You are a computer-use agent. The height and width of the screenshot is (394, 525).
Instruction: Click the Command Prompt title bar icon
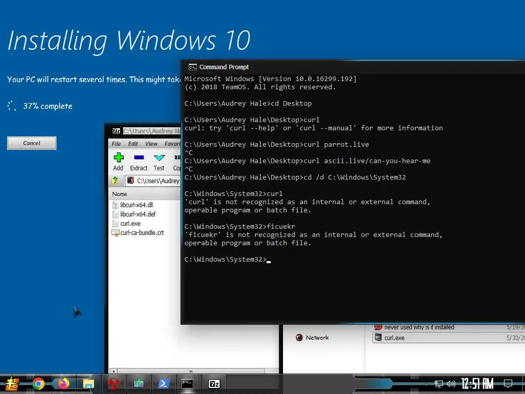pos(193,67)
